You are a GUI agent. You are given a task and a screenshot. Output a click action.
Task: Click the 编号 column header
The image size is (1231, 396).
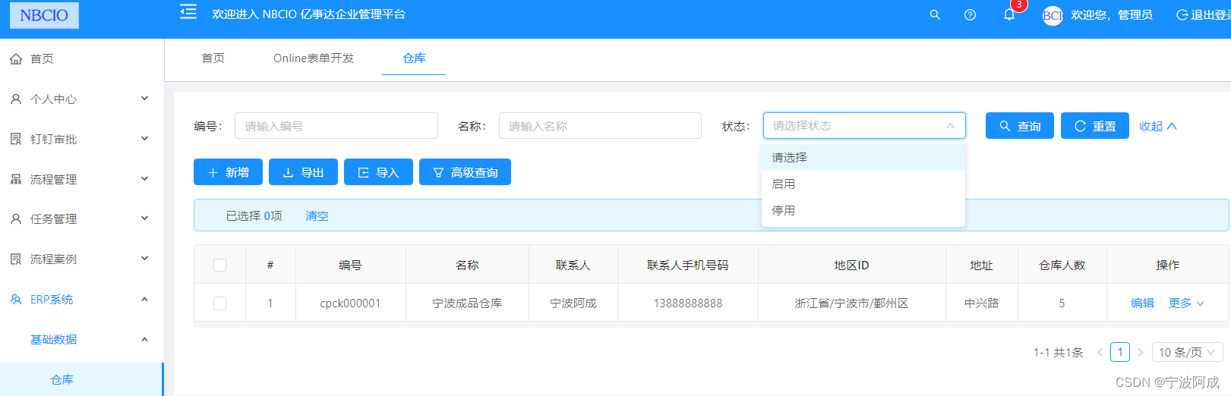pos(350,265)
